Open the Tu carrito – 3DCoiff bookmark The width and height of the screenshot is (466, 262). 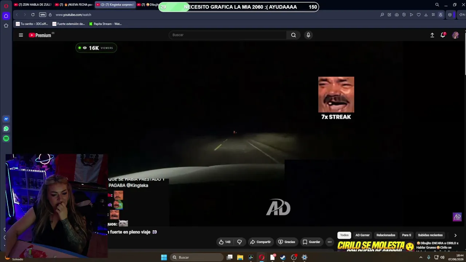(32, 24)
